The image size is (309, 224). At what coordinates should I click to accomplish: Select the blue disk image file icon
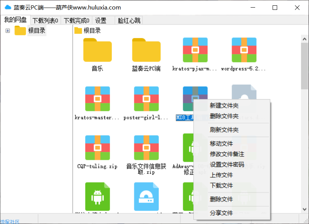[x=146, y=197]
